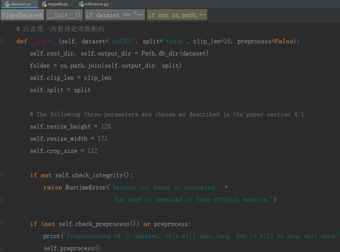The height and width of the screenshot is (252, 340).
Task: Click the 'self.clip_len = clip_len' line
Action: [70, 78]
